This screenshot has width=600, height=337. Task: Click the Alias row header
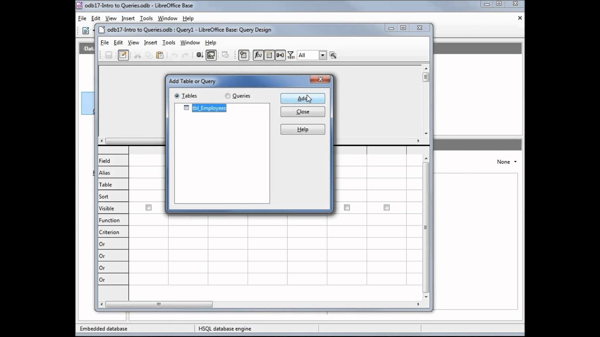tap(113, 173)
